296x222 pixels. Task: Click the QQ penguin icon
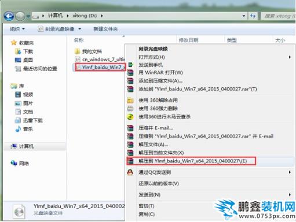tap(130, 172)
